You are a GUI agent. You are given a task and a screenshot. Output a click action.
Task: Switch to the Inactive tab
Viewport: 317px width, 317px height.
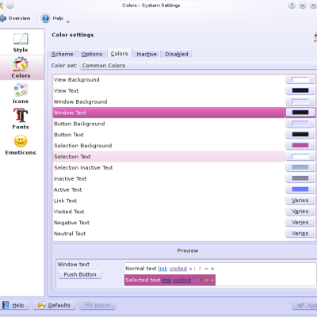click(147, 54)
